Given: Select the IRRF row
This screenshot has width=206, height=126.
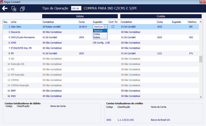Looking at the screenshot, I should coord(101,91).
